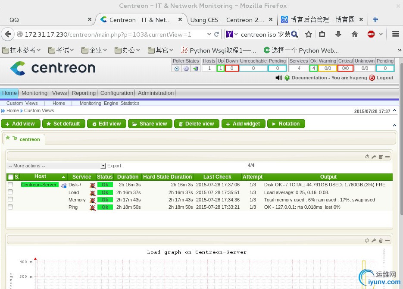The height and width of the screenshot is (289, 403).
Task: Toggle the select-all services checkbox
Action: click(x=11, y=177)
